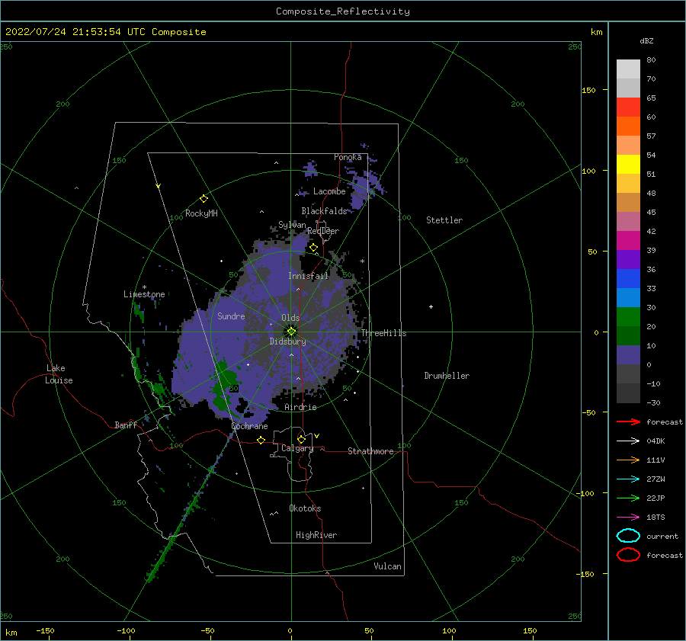Click the Didsbury label
The image size is (686, 641).
point(288,341)
